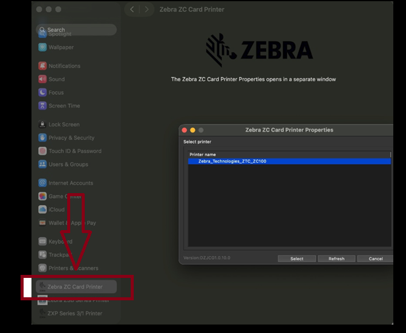Image resolution: width=406 pixels, height=333 pixels.
Task: Click the Screen Time label in sidebar
Action: [64, 106]
